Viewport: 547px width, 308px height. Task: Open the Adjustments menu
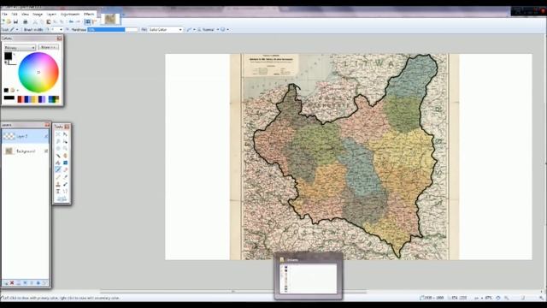point(70,15)
